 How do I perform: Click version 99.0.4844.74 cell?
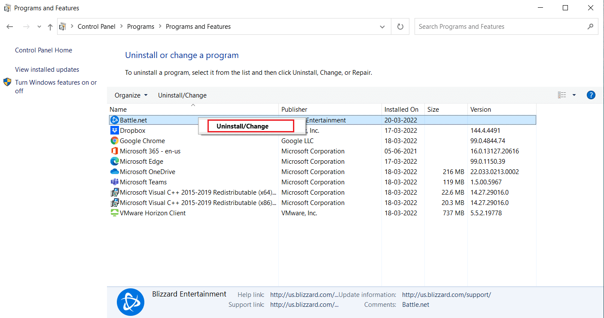488,141
